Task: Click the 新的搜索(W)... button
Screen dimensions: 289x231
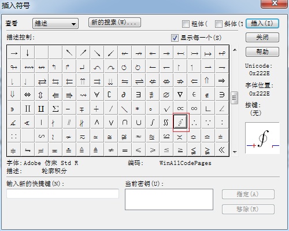Action: coord(114,23)
